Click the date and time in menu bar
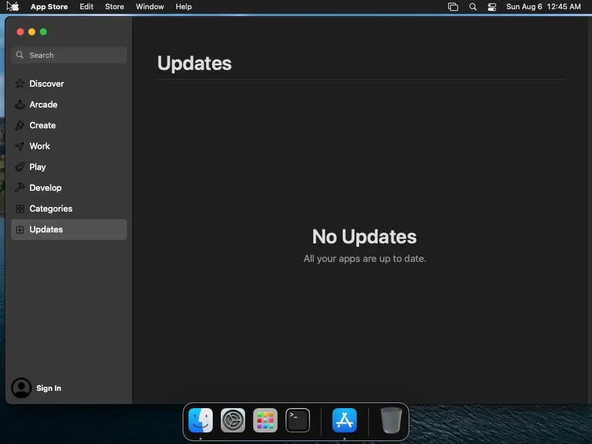This screenshot has width=592, height=444. pos(543,7)
